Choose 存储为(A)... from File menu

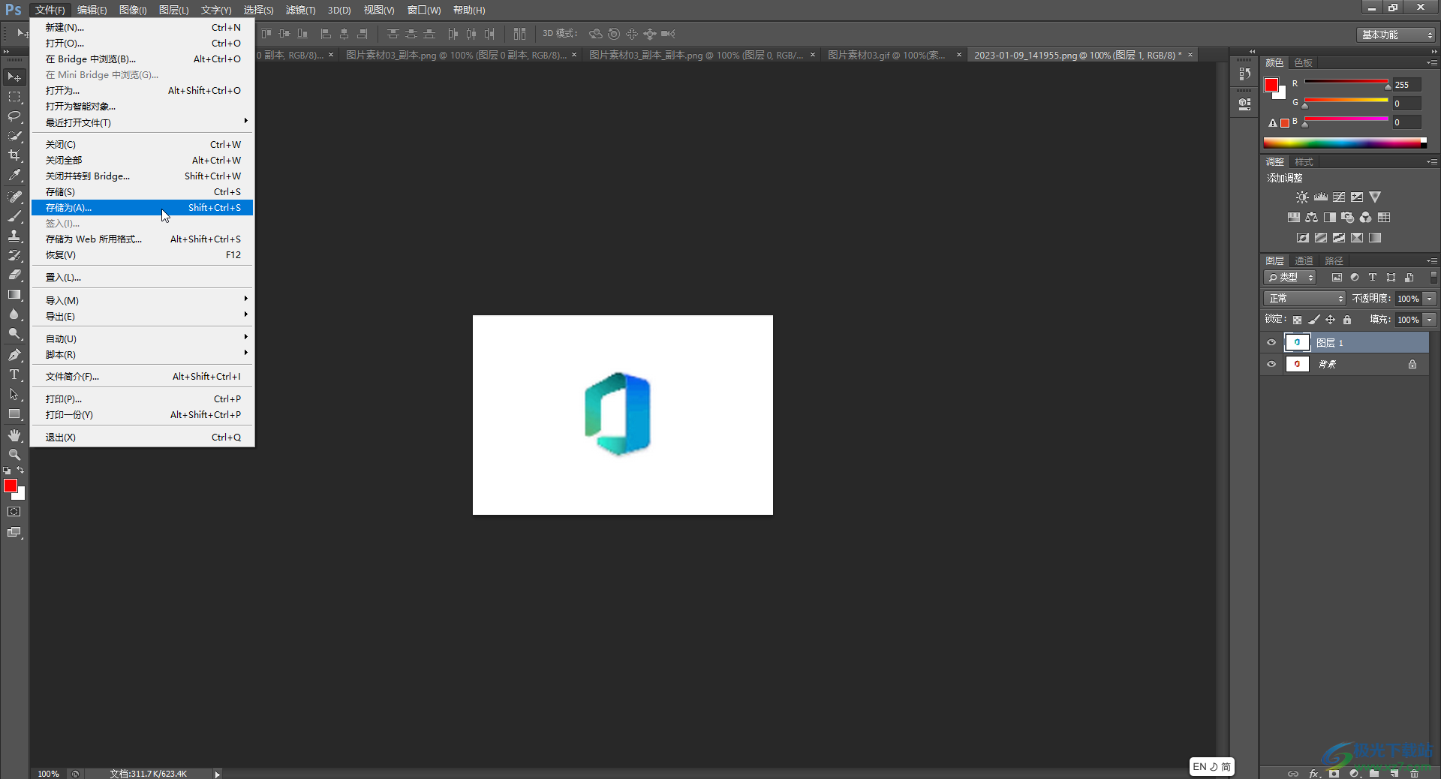point(143,208)
